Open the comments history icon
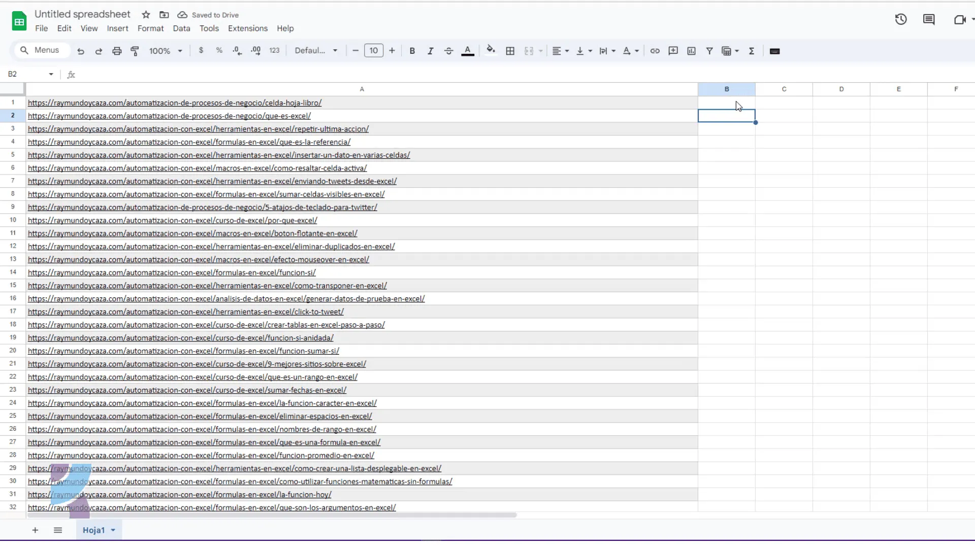This screenshot has width=975, height=548. point(929,20)
